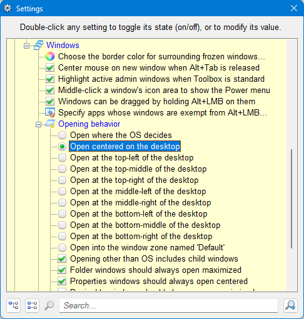Open the border color wheel icon
The image size is (304, 319).
50,56
